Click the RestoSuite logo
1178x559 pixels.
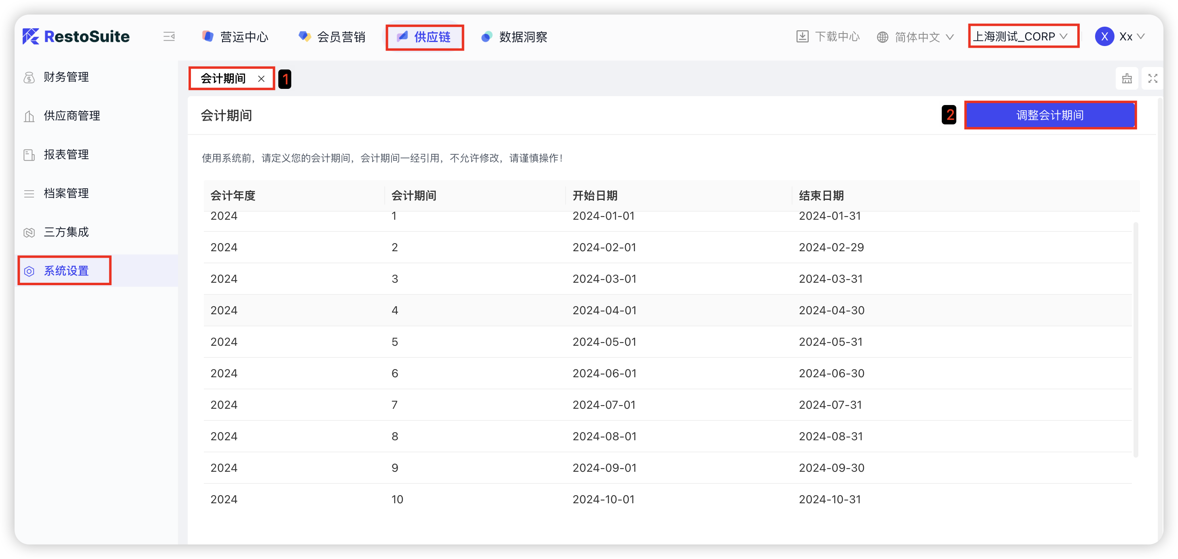pos(76,36)
